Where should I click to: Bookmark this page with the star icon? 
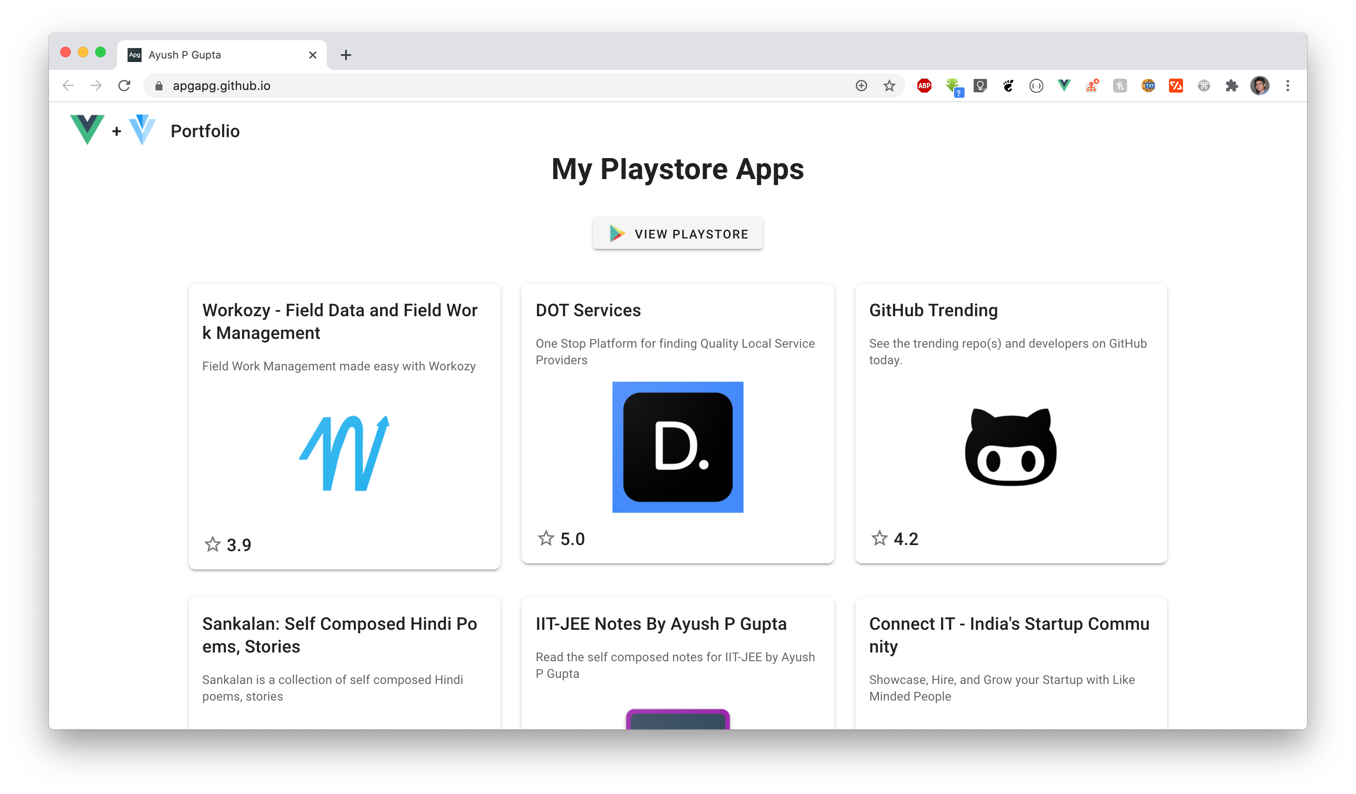click(889, 86)
